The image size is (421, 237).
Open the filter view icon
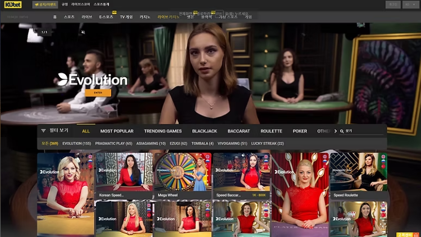[44, 131]
